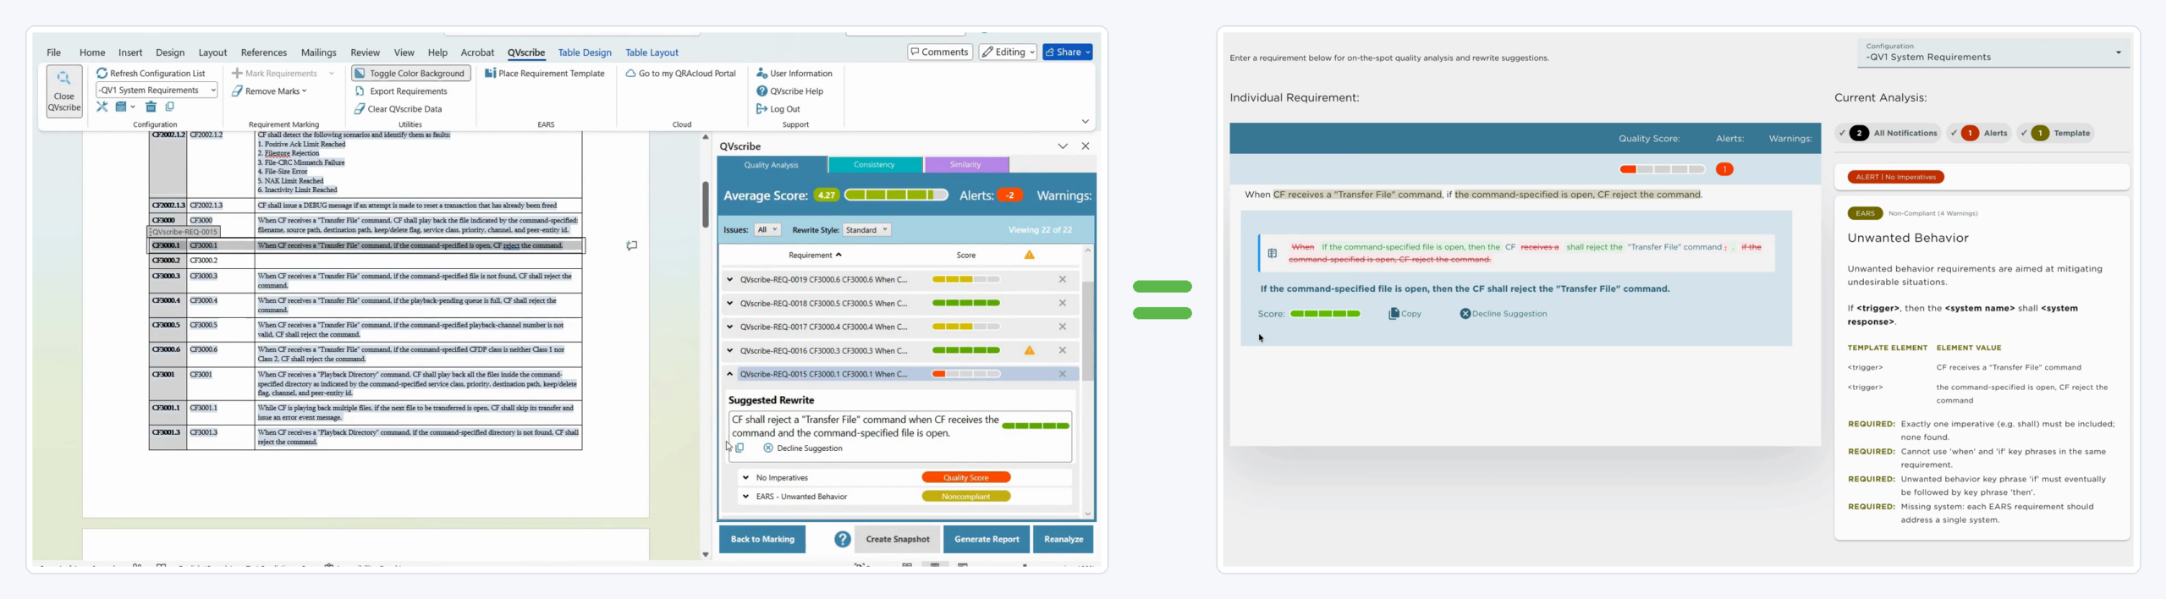The height and width of the screenshot is (599, 2166).
Task: Click the Reanalyze button
Action: point(1064,539)
